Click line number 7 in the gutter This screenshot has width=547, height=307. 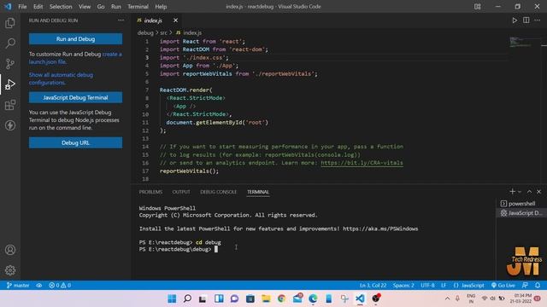(147, 90)
